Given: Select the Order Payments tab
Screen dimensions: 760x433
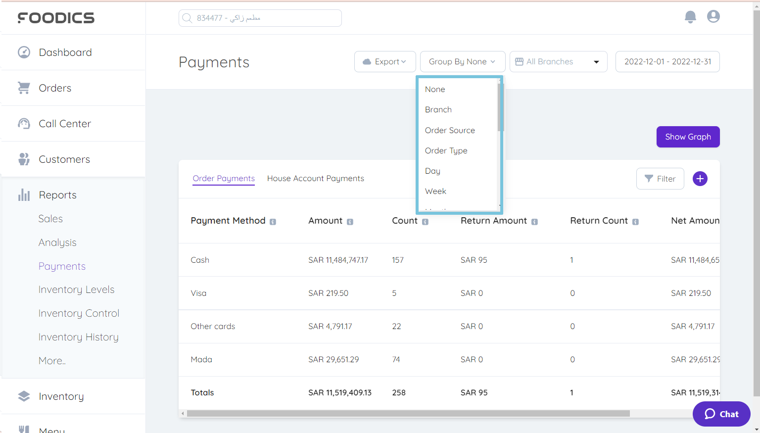Looking at the screenshot, I should click(x=223, y=178).
